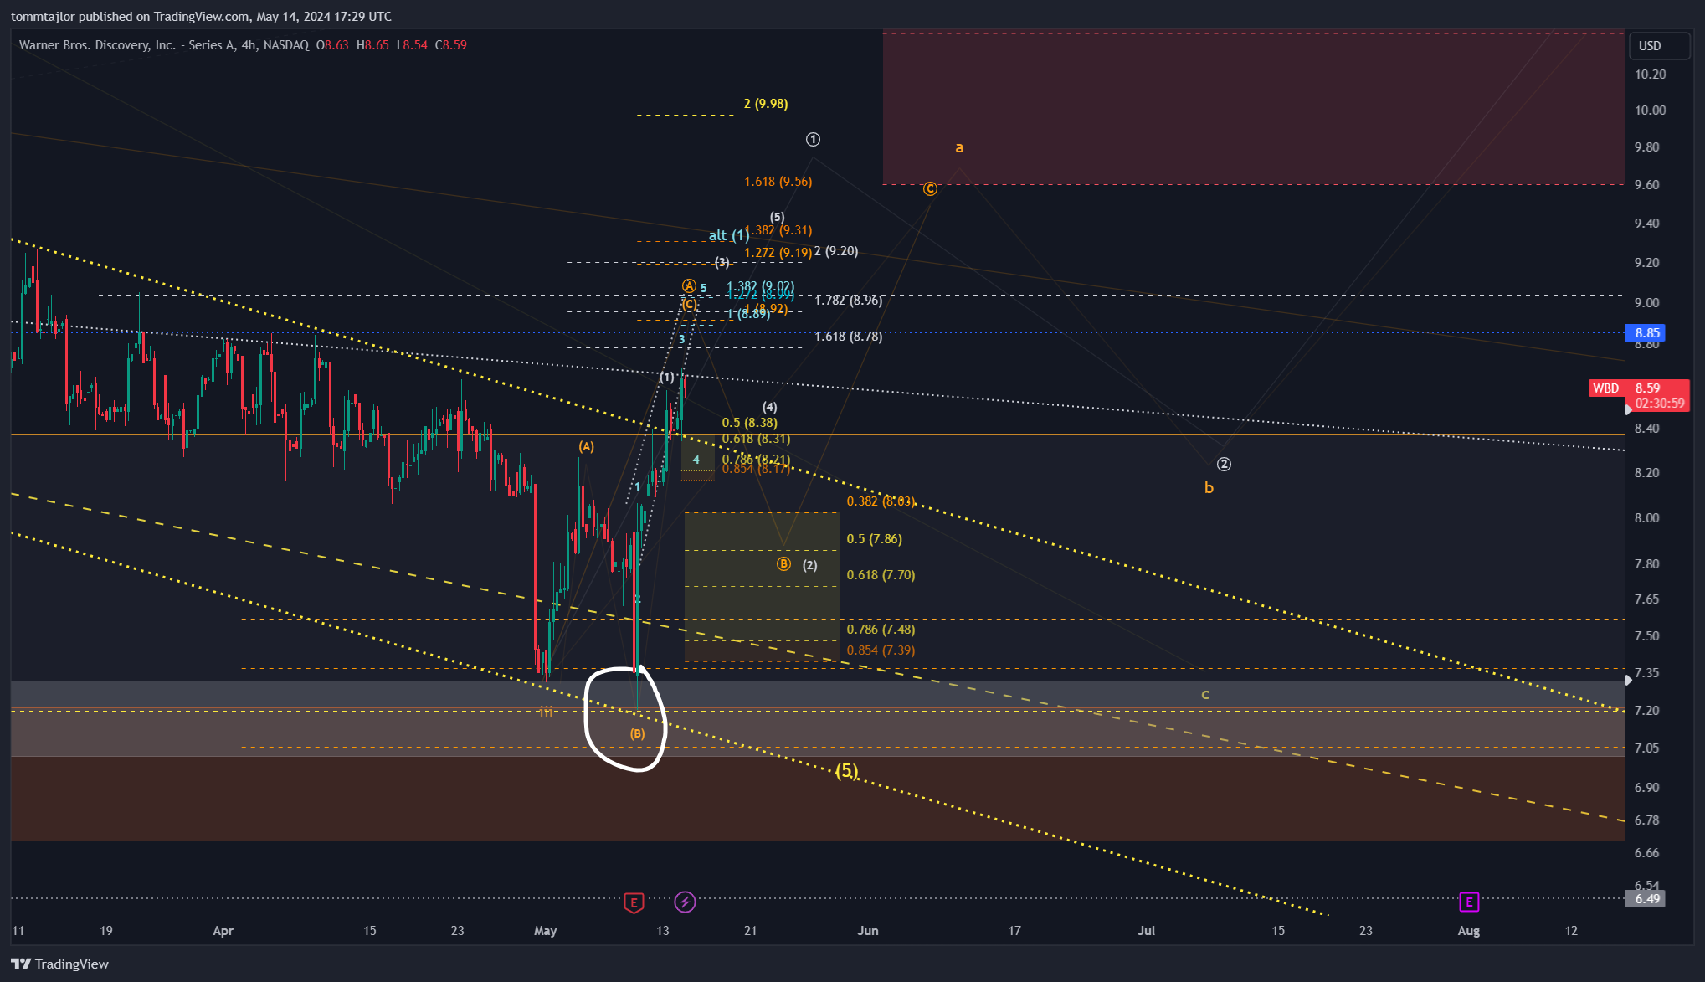Viewport: 1705px width, 982px height.
Task: Click the '2 (9.20)' Fibonacci label
Action: point(836,251)
